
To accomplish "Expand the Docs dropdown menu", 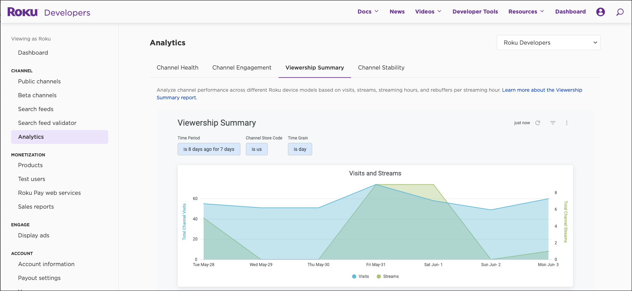I will [x=368, y=11].
